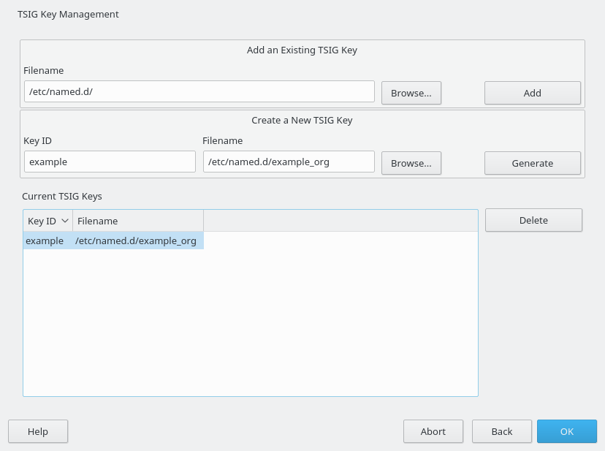Open Browse for existing key filename
The image size is (605, 451).
coord(411,93)
